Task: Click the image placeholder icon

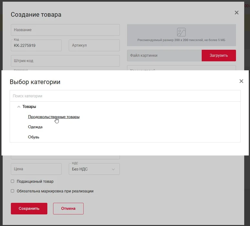Action: 181,32
